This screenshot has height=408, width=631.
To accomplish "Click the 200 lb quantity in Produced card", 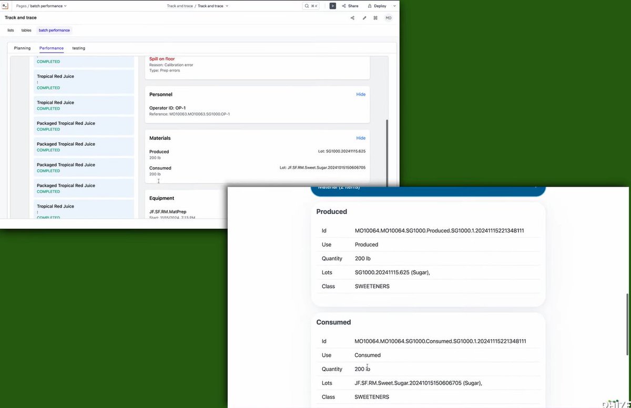I will (x=363, y=259).
